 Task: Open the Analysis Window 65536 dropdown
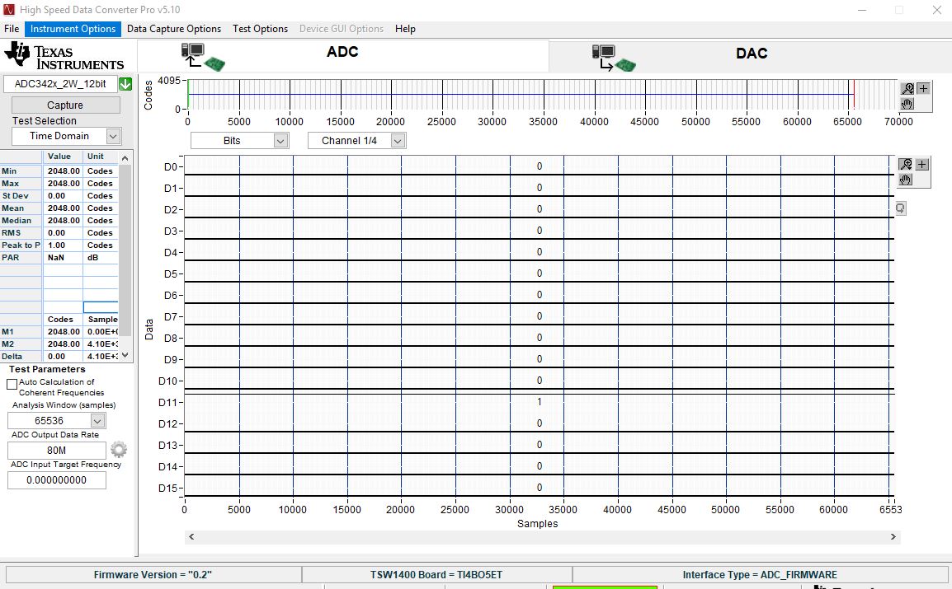tap(97, 421)
